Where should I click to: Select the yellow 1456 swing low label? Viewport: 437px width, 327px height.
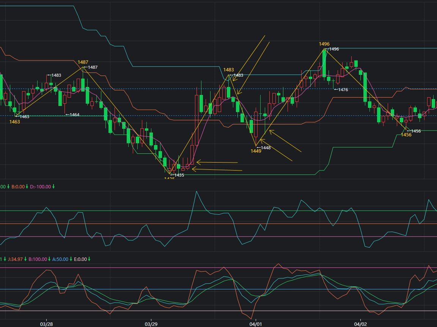[x=406, y=135]
